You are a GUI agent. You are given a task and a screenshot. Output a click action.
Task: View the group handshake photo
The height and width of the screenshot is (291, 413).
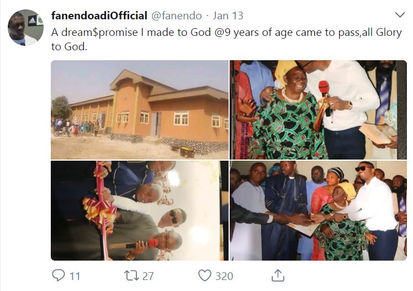click(318, 210)
